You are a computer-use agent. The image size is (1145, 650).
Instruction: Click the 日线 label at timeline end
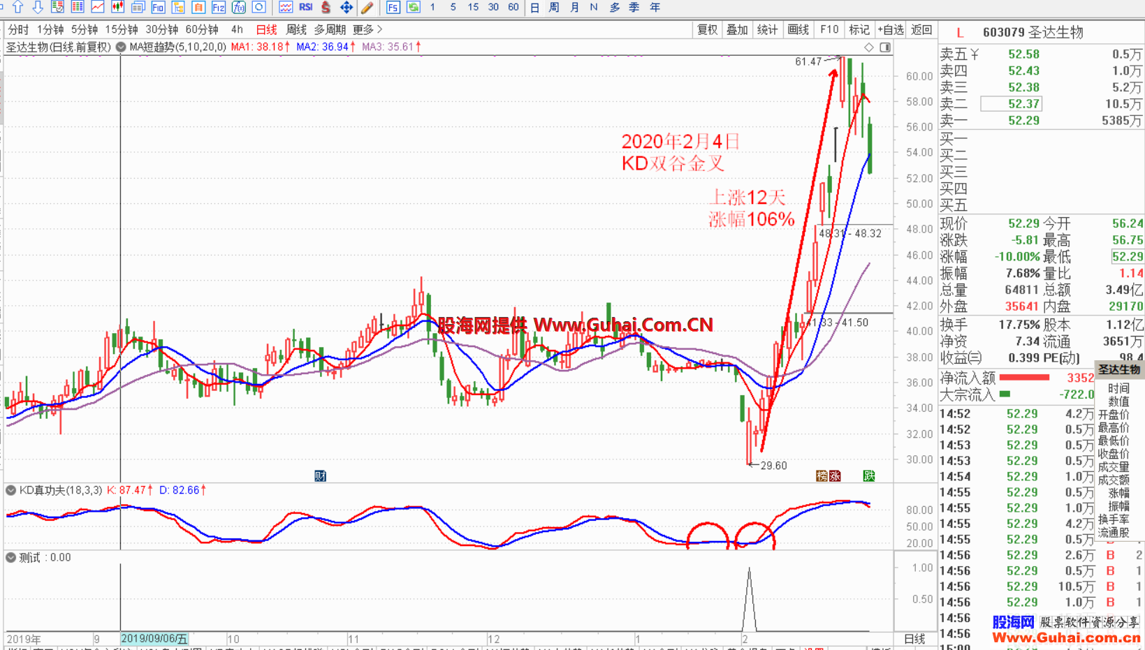pos(914,639)
